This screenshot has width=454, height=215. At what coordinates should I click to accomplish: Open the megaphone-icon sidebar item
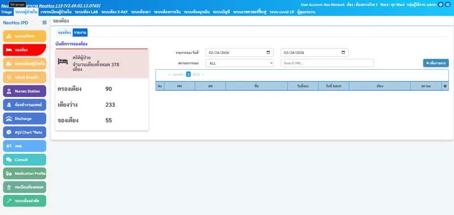click(24, 146)
